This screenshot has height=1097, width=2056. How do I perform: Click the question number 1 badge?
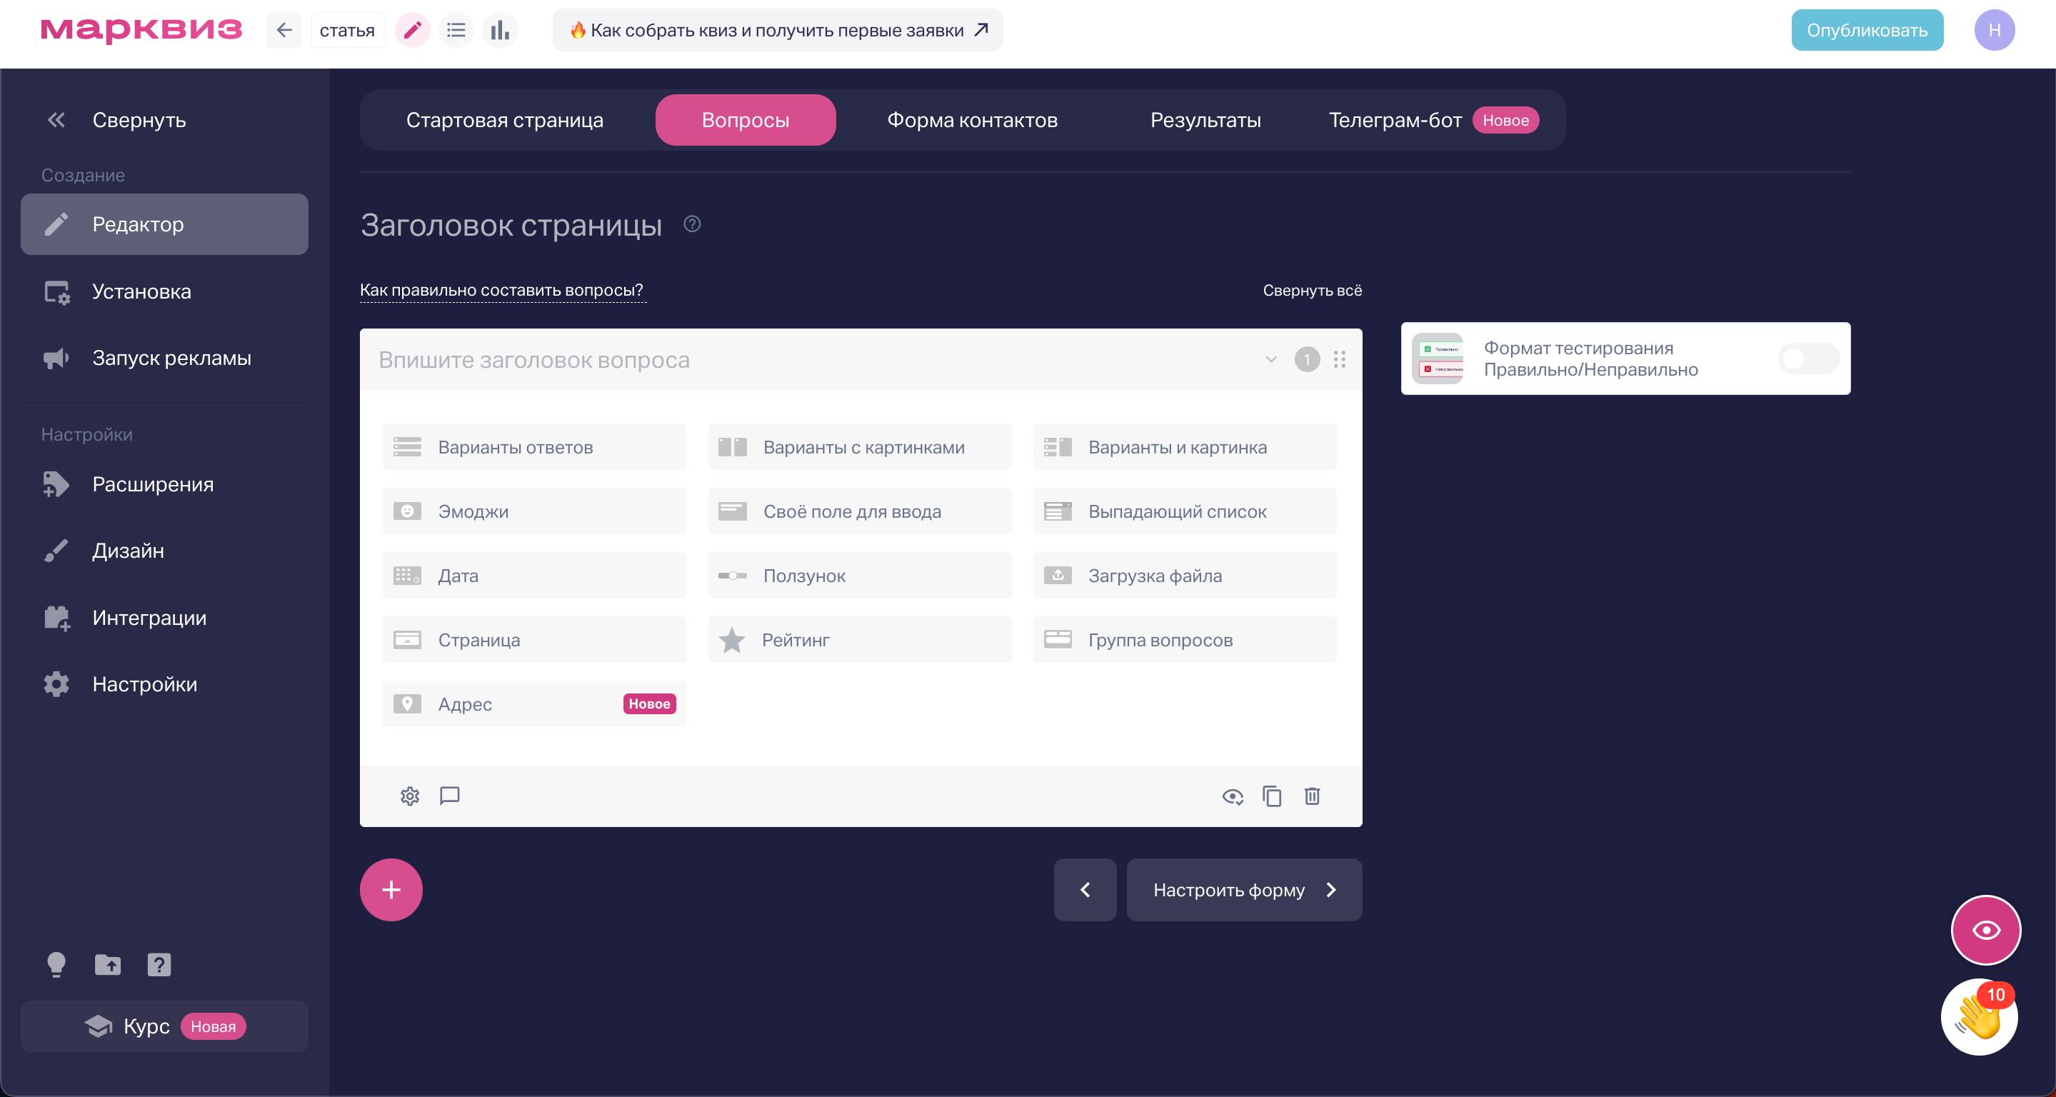(1307, 359)
